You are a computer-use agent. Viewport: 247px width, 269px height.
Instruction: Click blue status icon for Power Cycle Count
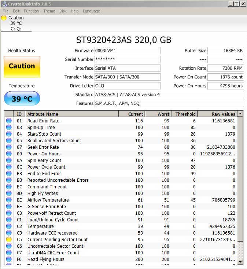(x=9, y=167)
